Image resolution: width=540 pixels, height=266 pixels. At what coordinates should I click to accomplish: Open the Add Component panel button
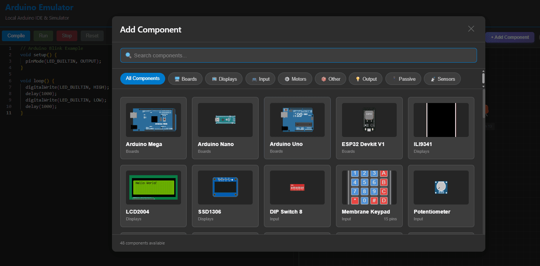[x=510, y=37]
